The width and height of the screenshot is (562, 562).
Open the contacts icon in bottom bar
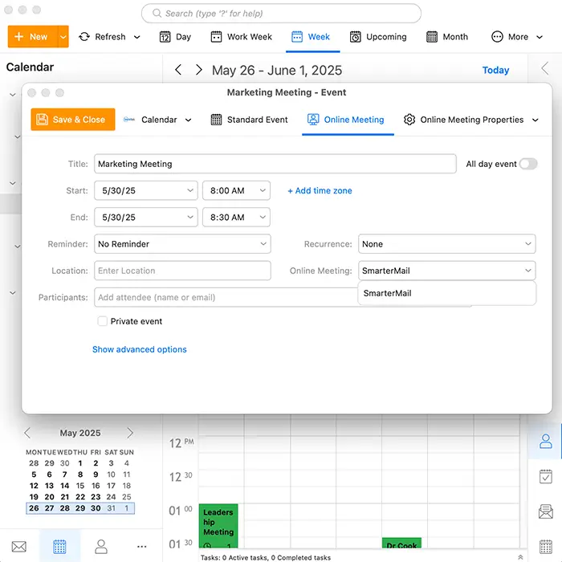(101, 547)
